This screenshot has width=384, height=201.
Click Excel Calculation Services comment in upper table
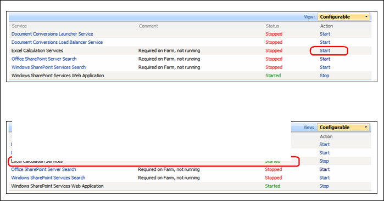[x=169, y=50]
